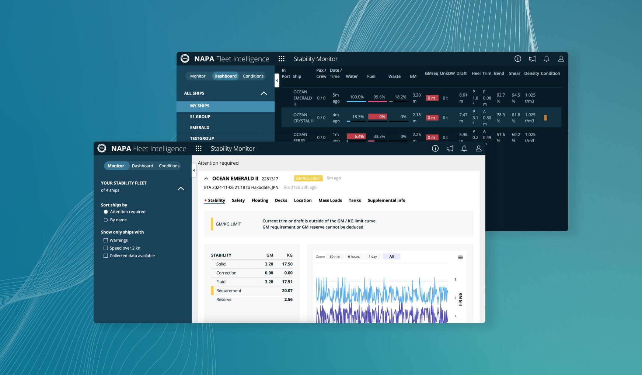Viewport: 642px width, 375px height.
Task: Open the chart hamburger menu
Action: (460, 257)
